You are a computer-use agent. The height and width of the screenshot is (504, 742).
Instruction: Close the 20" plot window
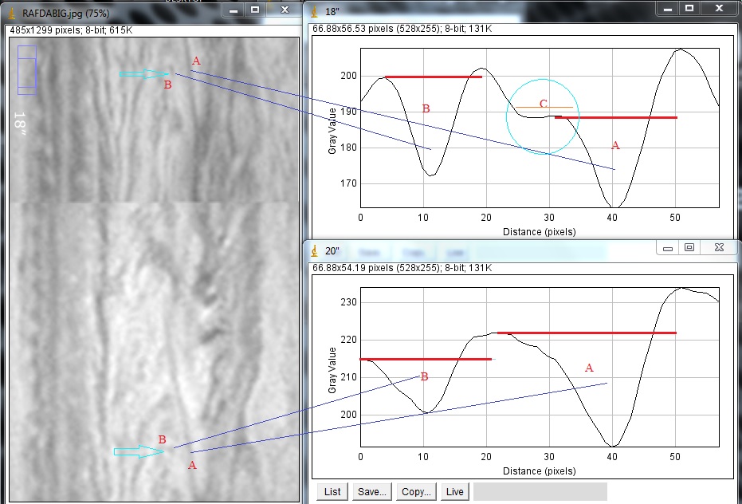[719, 248]
